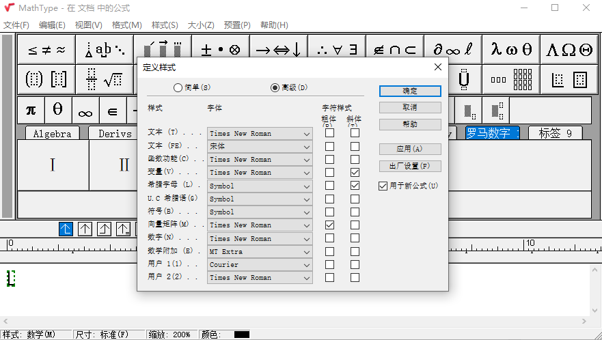Click the vertical scrollbar down arrow
This screenshot has height=340, width=602.
coord(594,310)
